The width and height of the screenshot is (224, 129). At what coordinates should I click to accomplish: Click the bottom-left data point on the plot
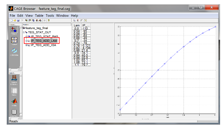(120, 109)
